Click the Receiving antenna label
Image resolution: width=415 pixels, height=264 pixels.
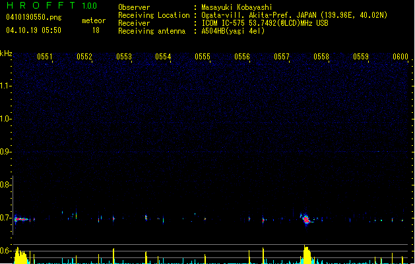click(x=152, y=31)
